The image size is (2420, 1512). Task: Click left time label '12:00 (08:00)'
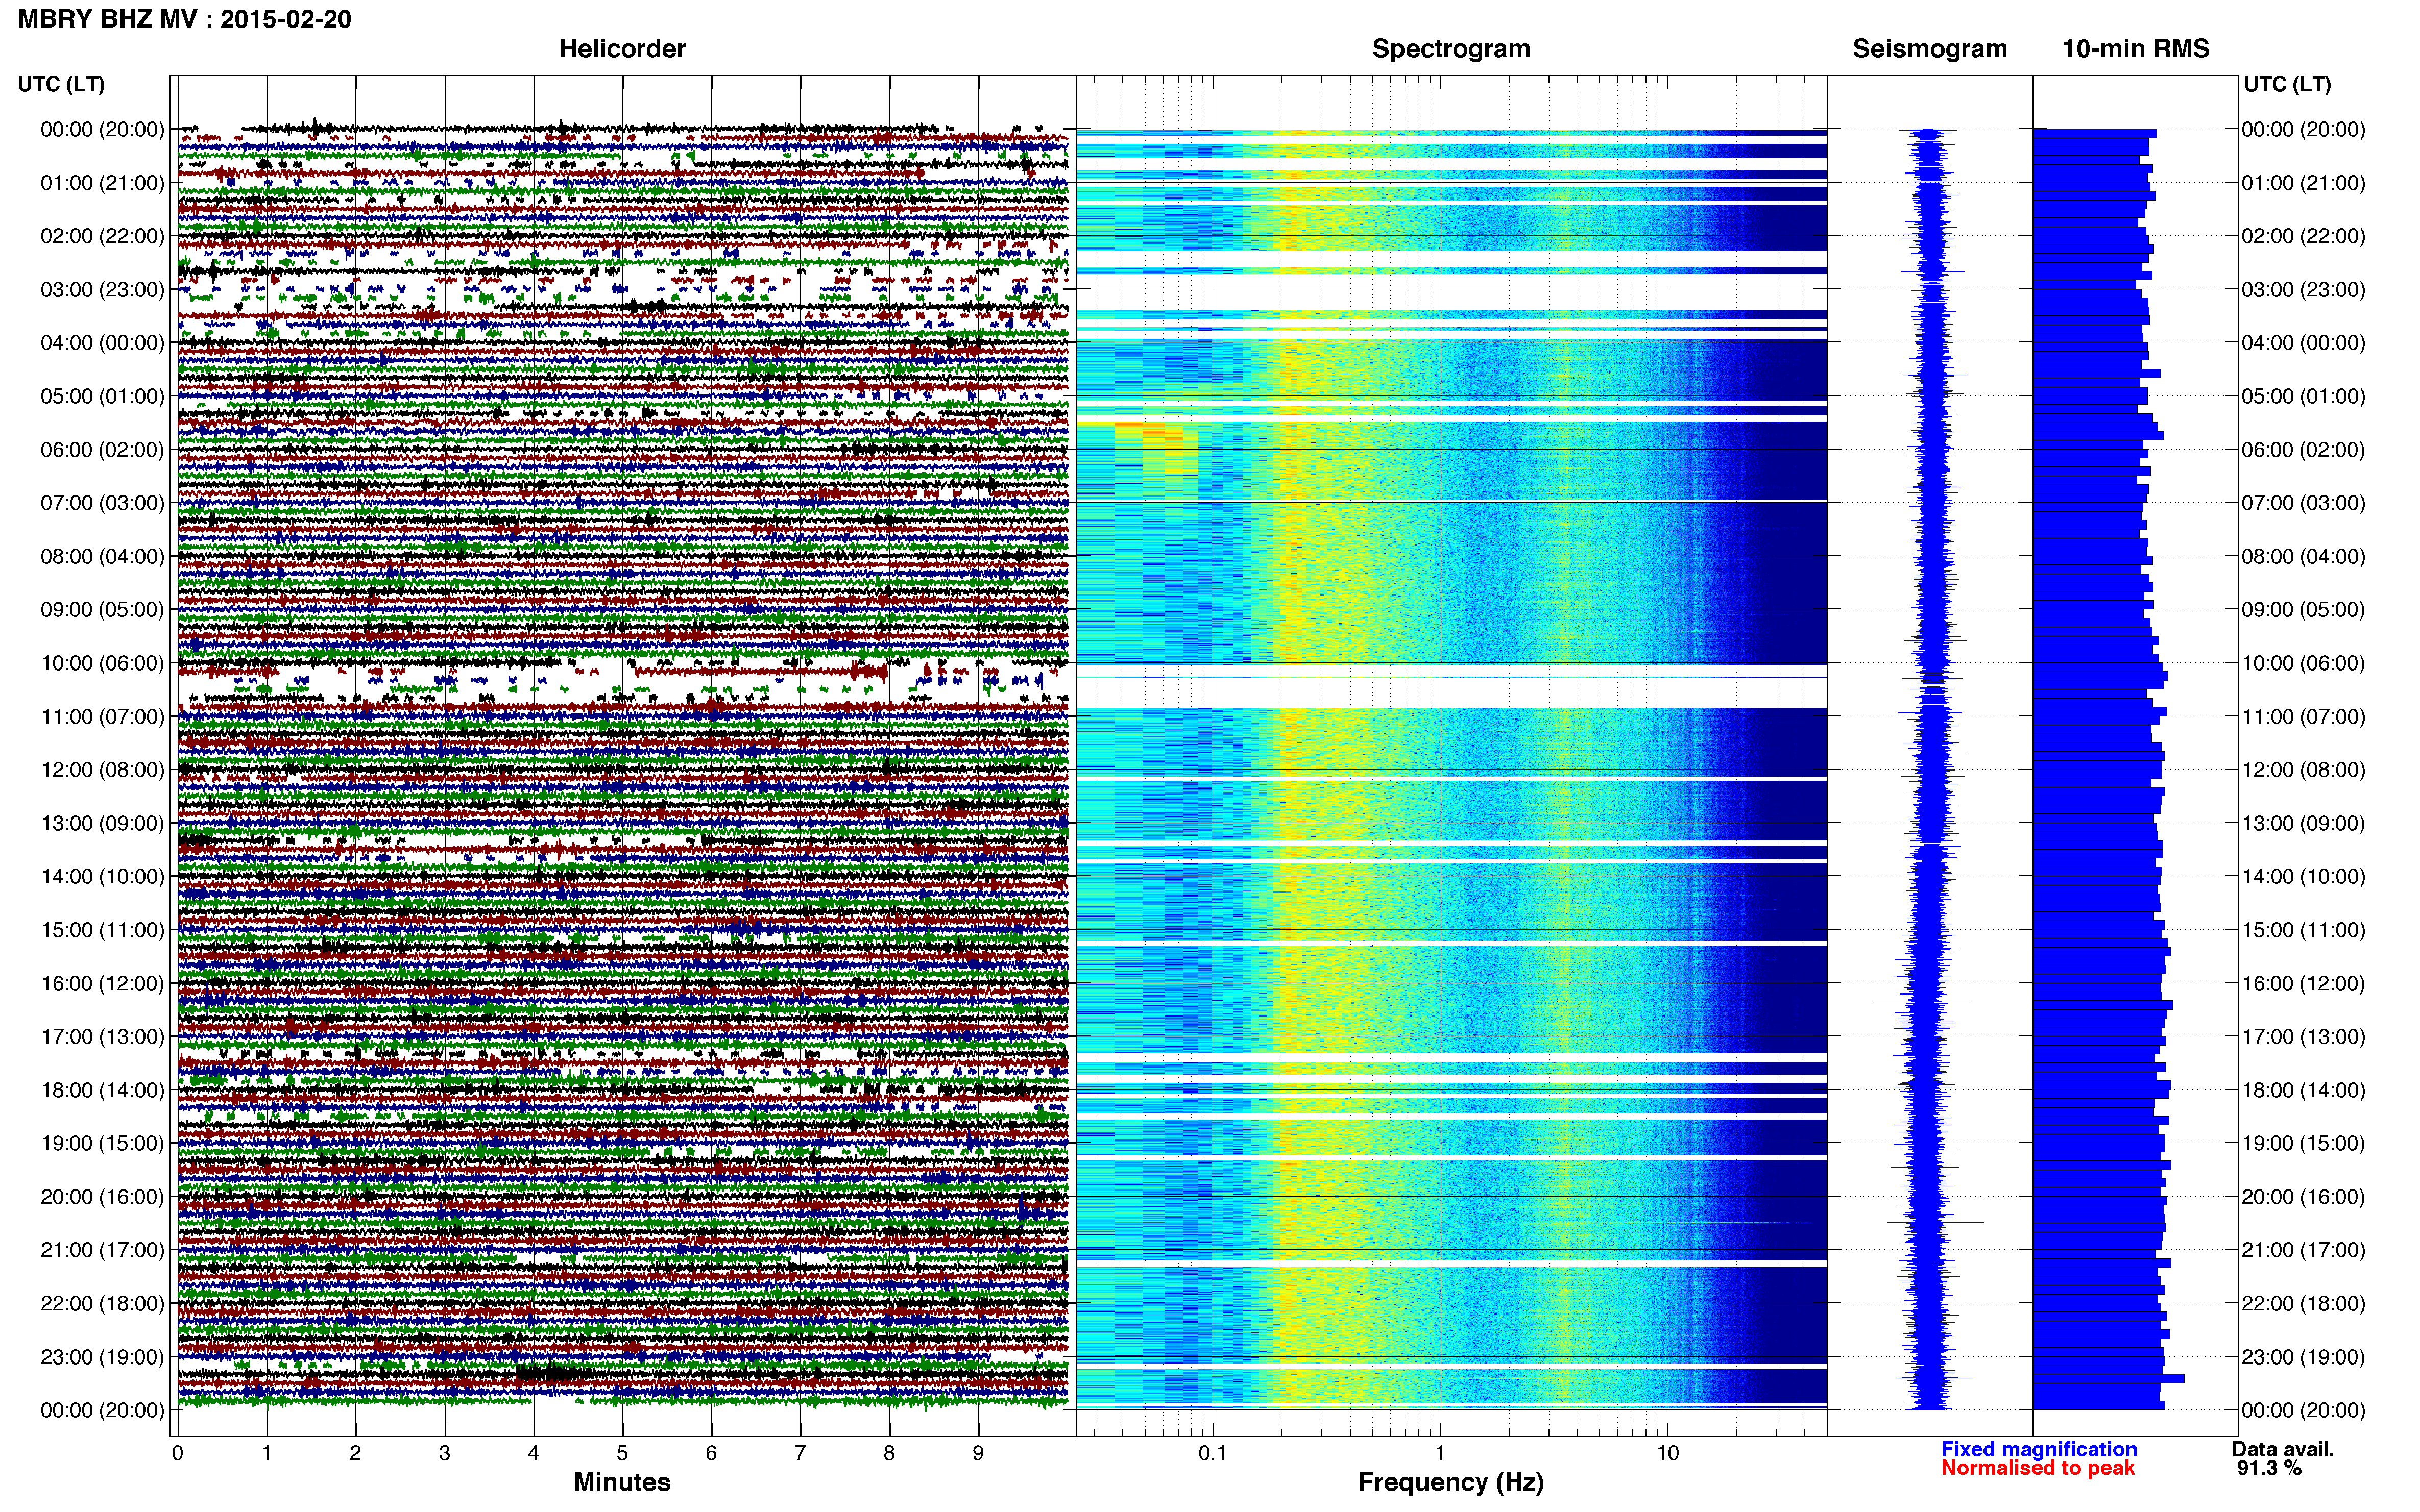point(102,770)
